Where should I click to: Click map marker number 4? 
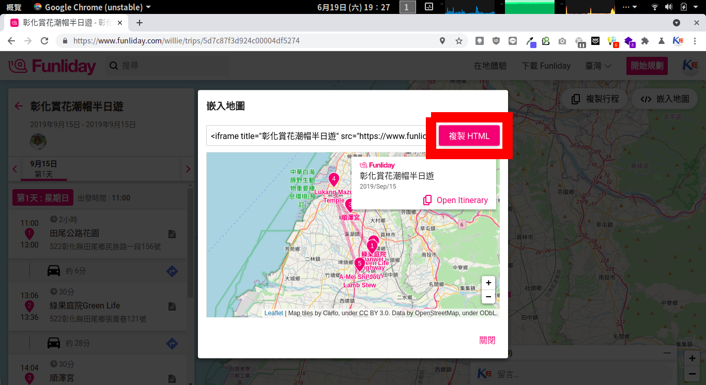(334, 180)
